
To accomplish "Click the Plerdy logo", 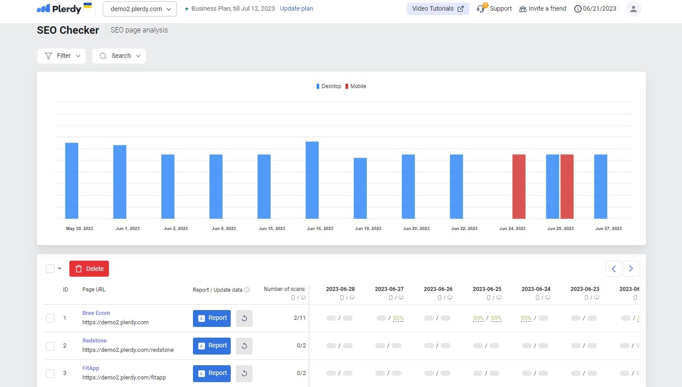I will [60, 8].
